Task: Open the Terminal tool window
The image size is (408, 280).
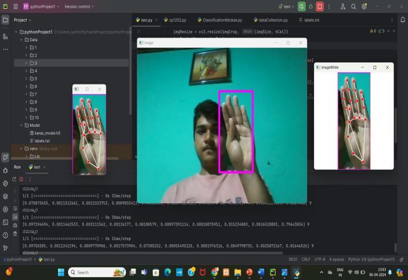Action: tap(5, 222)
